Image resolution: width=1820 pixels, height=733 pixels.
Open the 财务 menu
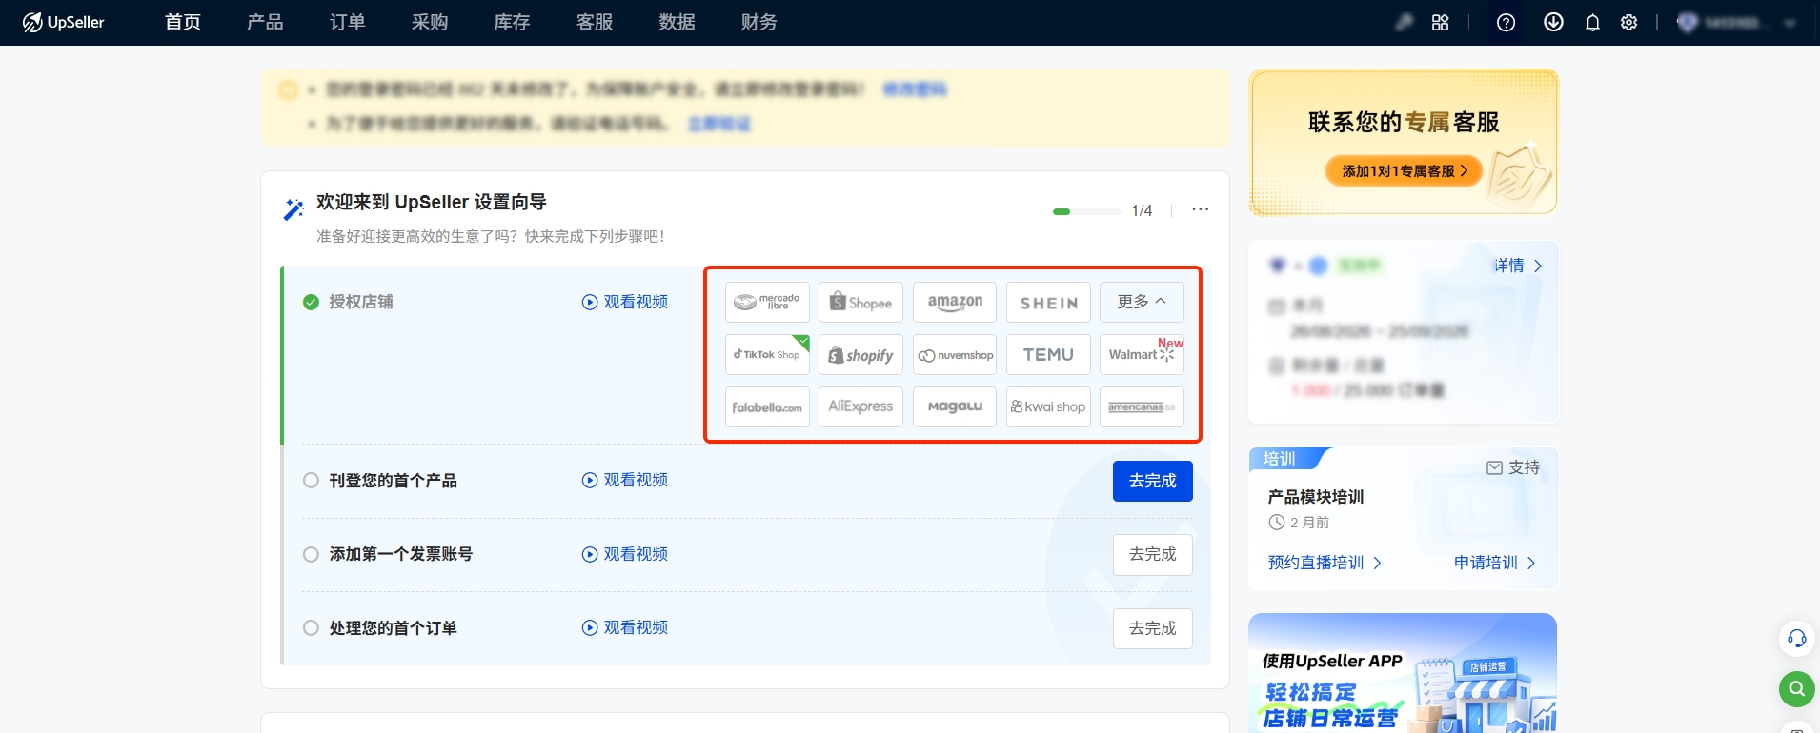coord(759,22)
